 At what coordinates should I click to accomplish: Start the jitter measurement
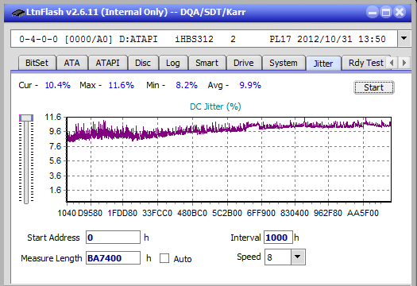coord(374,87)
